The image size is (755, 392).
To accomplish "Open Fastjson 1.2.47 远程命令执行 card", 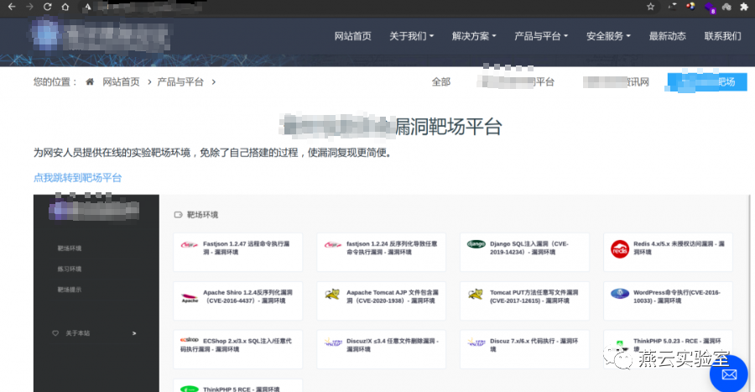I will (238, 253).
